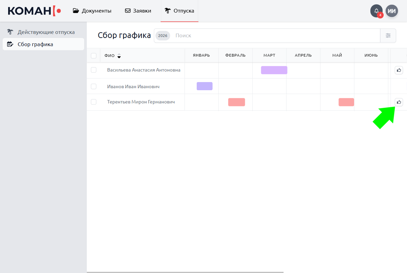The height and width of the screenshot is (273, 407).
Task: Click the Сбор графика calendar edit icon
Action: 10,44
